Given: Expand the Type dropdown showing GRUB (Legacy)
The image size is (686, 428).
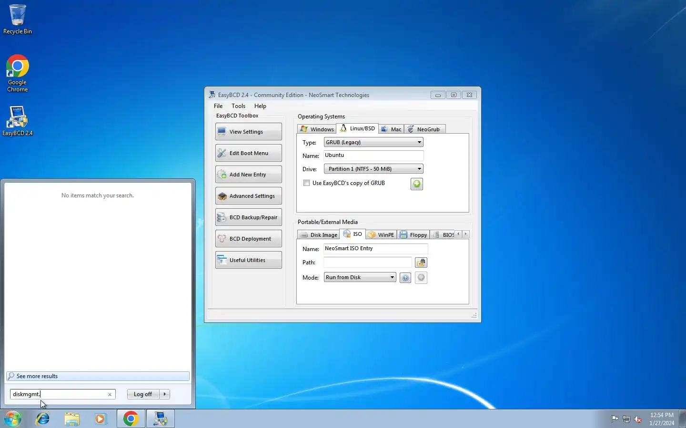Looking at the screenshot, I should [373, 142].
